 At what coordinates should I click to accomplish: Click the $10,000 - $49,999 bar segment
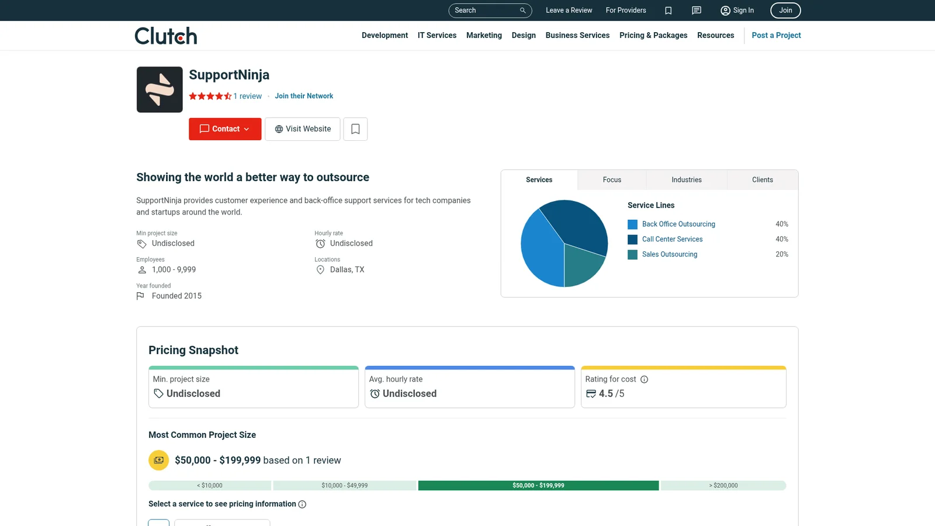344,486
